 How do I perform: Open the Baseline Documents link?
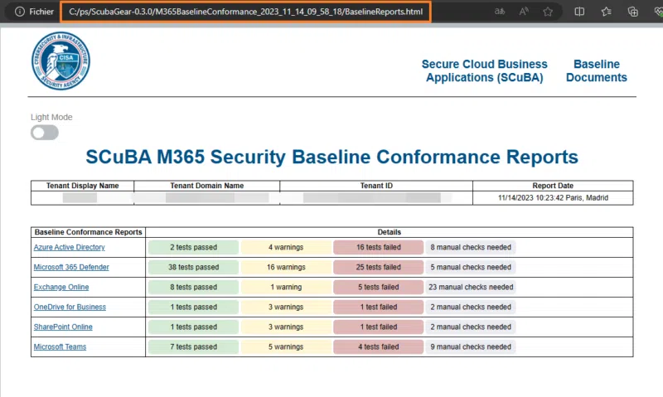click(596, 70)
